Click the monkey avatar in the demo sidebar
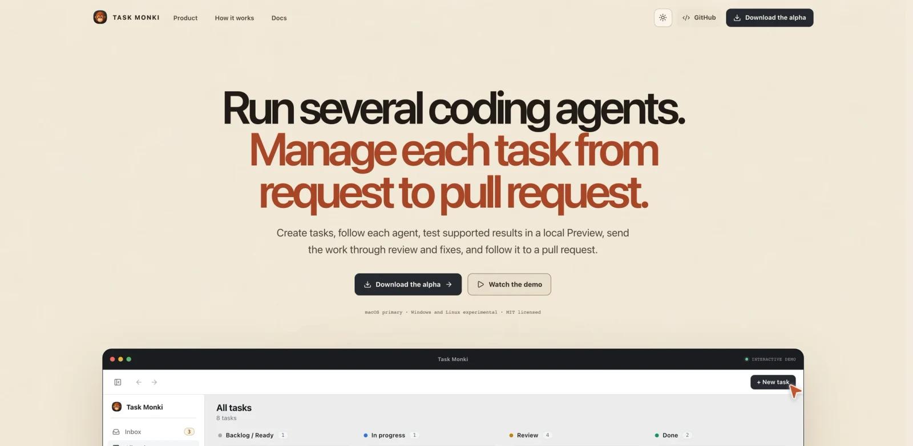Image resolution: width=913 pixels, height=446 pixels. (x=117, y=407)
